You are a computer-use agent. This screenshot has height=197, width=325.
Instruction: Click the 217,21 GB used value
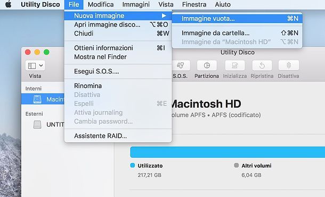[149, 175]
